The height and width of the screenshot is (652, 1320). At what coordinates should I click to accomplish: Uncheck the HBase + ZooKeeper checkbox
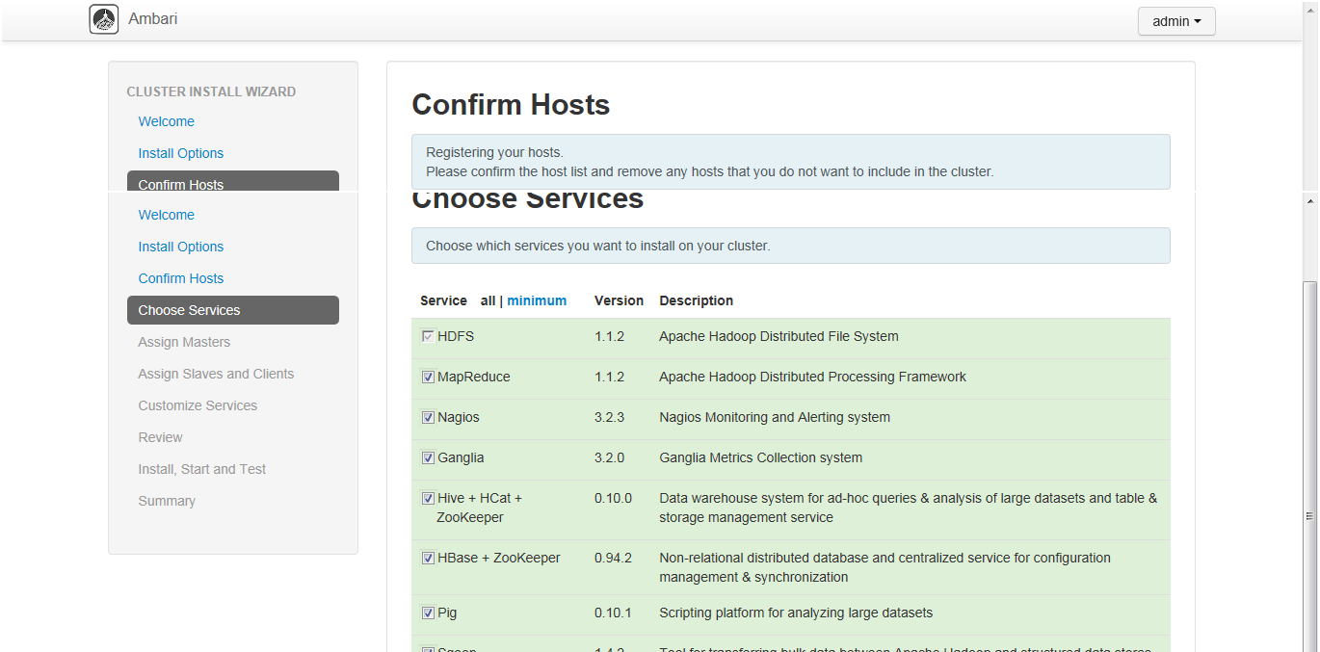point(428,559)
